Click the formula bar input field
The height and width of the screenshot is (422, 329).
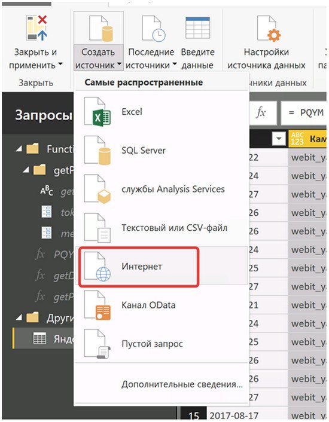click(304, 113)
